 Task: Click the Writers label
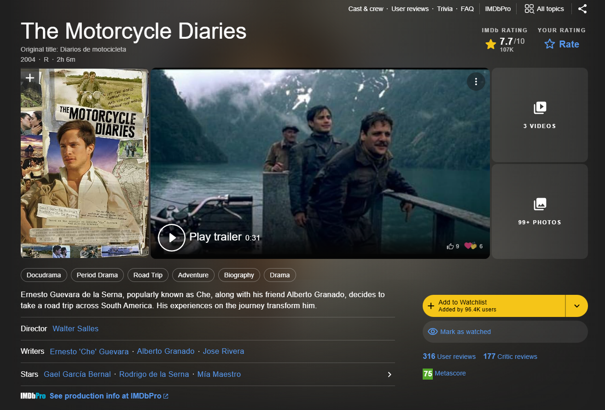tap(33, 351)
